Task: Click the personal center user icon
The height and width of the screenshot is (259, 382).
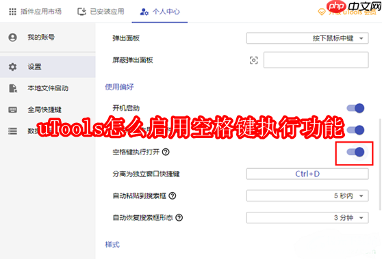Action: coord(144,12)
